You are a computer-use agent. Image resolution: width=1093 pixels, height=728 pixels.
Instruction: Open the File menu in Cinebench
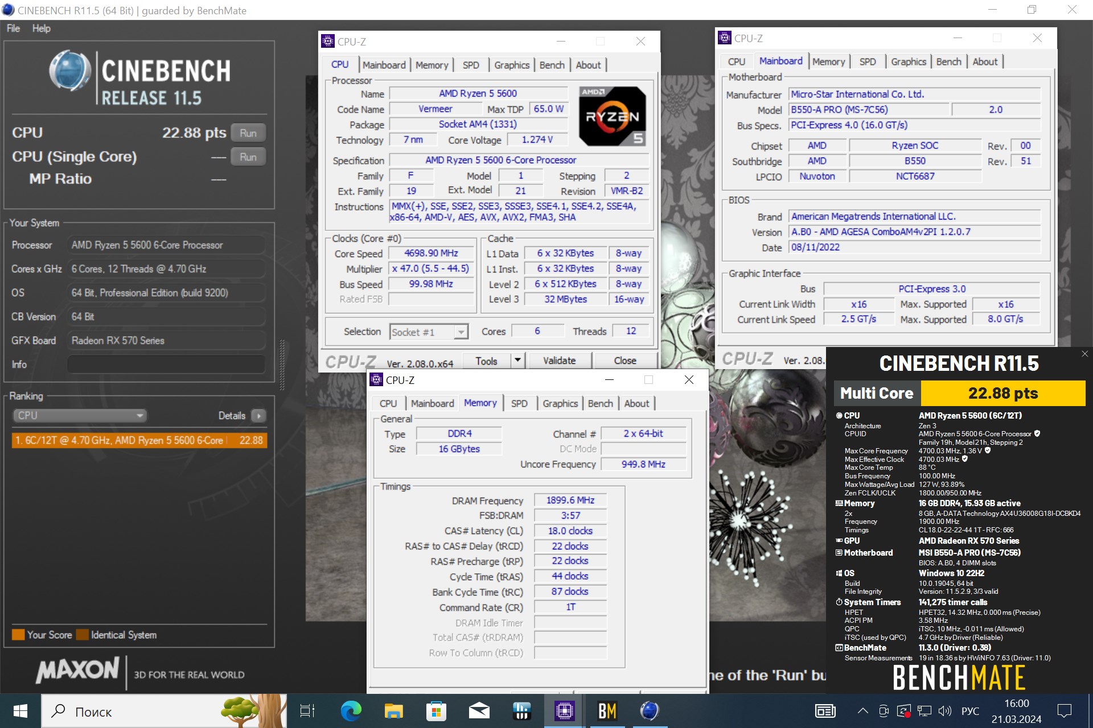13,28
